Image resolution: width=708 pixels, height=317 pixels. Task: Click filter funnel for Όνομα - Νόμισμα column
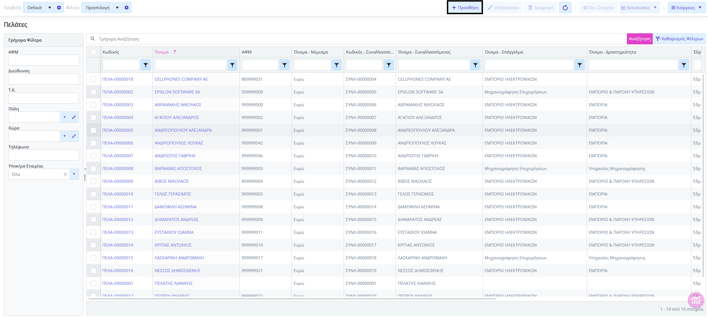[336, 65]
